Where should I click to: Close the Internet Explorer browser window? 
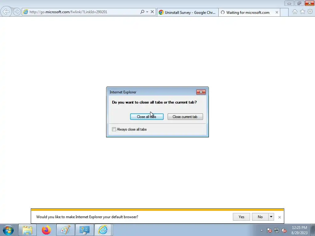coord(309,3)
